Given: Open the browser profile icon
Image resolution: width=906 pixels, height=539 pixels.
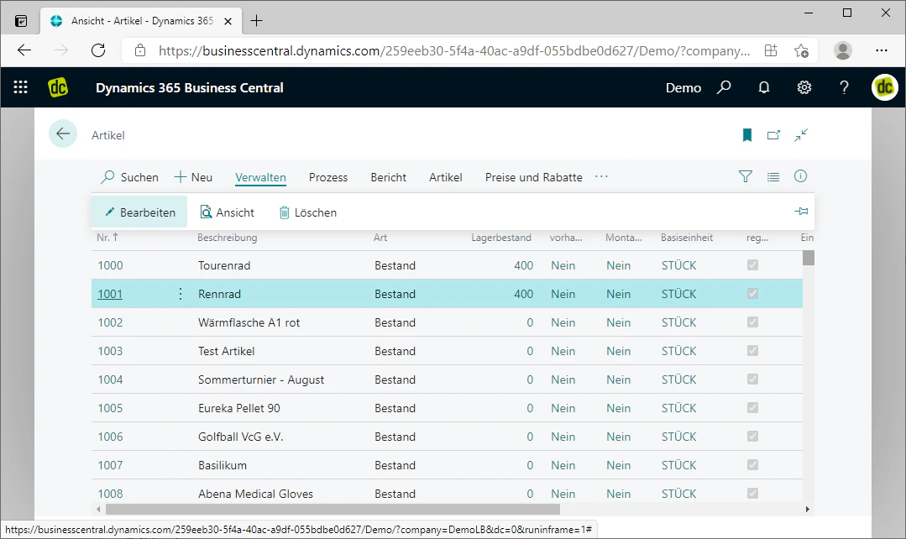Looking at the screenshot, I should [x=842, y=50].
